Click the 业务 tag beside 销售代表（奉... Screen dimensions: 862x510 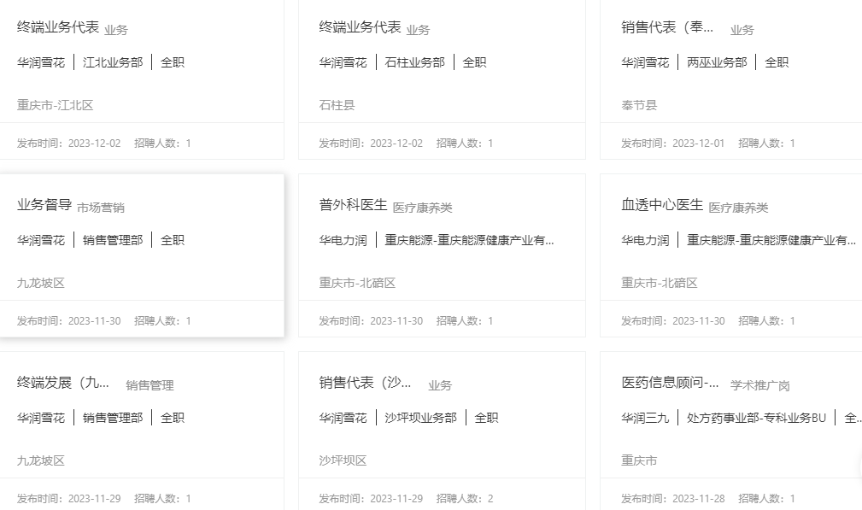coord(742,30)
